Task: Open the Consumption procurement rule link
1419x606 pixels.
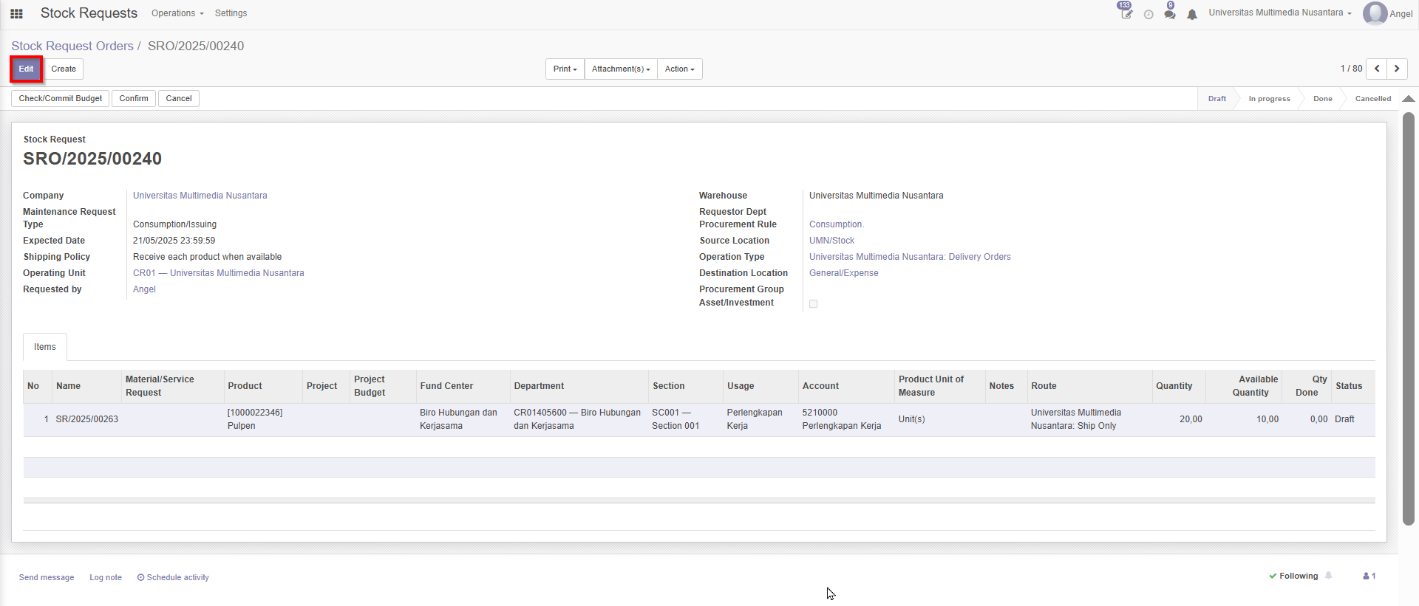Action: click(x=836, y=224)
